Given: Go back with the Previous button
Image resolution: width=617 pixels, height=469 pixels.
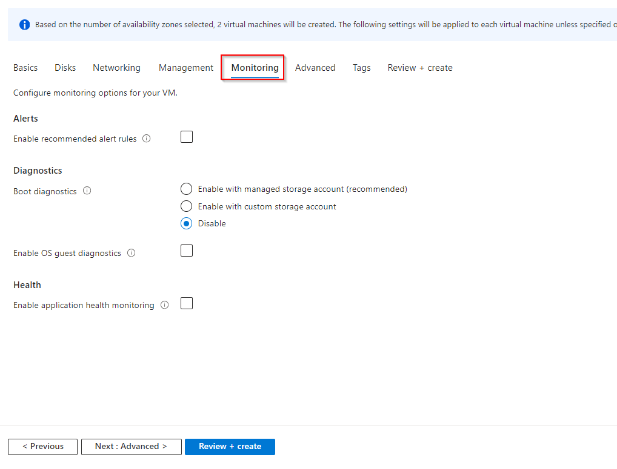Looking at the screenshot, I should coord(42,447).
